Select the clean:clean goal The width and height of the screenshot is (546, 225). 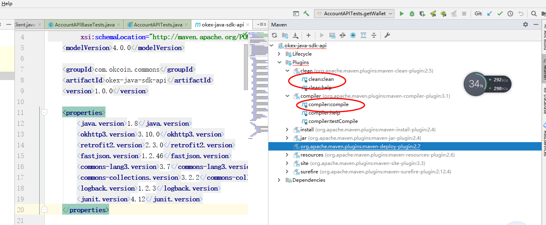click(x=321, y=79)
